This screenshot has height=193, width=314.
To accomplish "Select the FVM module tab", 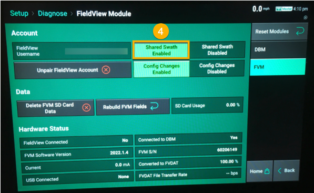I will coord(278,67).
